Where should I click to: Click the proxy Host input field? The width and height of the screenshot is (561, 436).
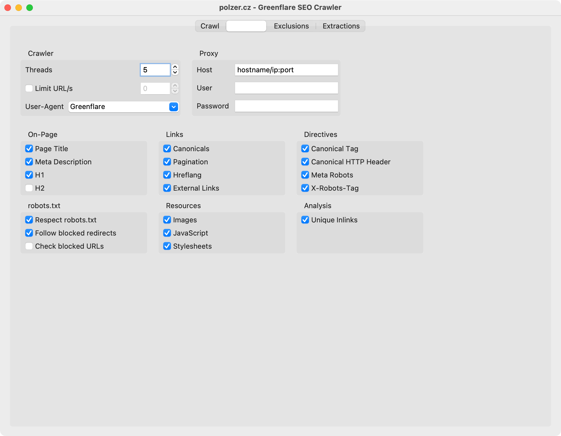point(286,70)
